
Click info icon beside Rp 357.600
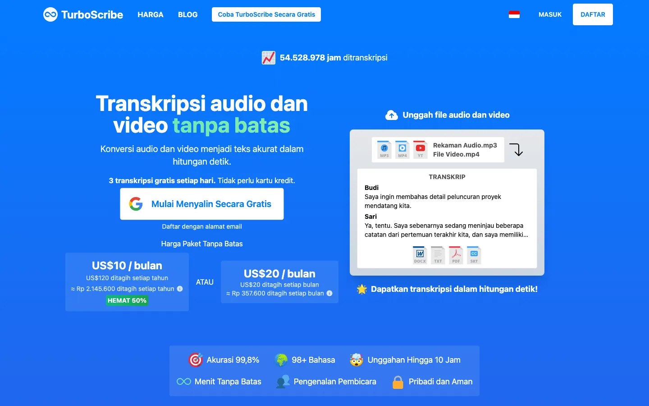(x=329, y=293)
